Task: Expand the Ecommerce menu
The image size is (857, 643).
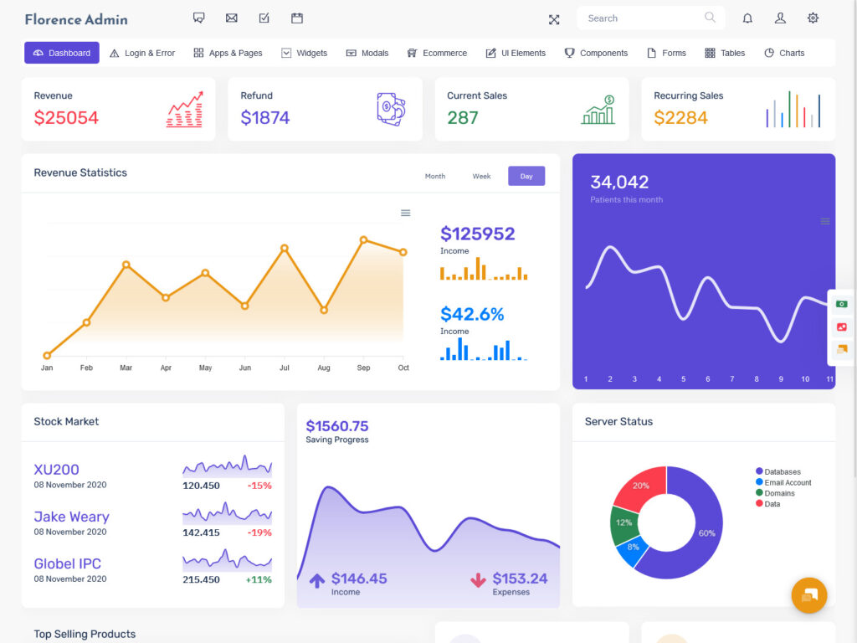Action: point(437,53)
